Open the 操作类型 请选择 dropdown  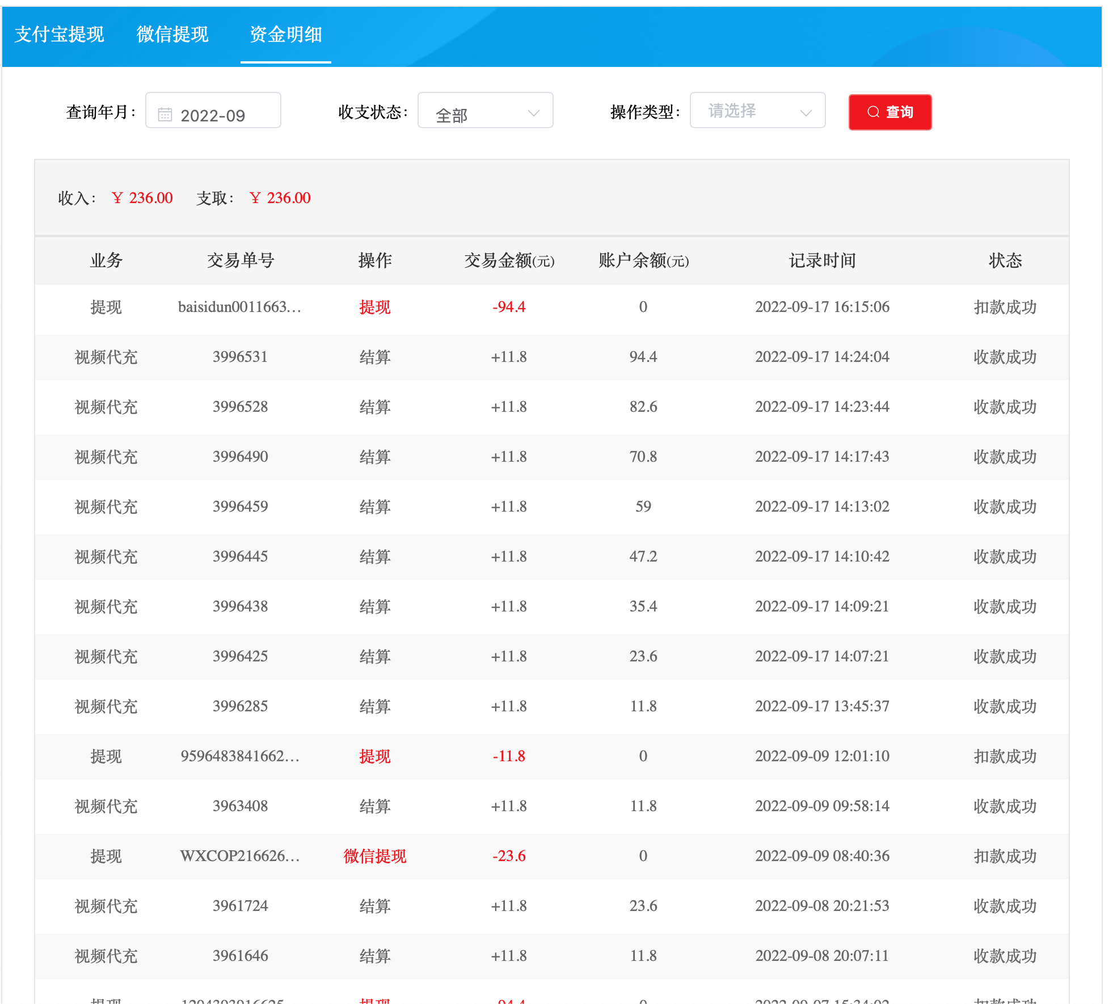coord(758,110)
